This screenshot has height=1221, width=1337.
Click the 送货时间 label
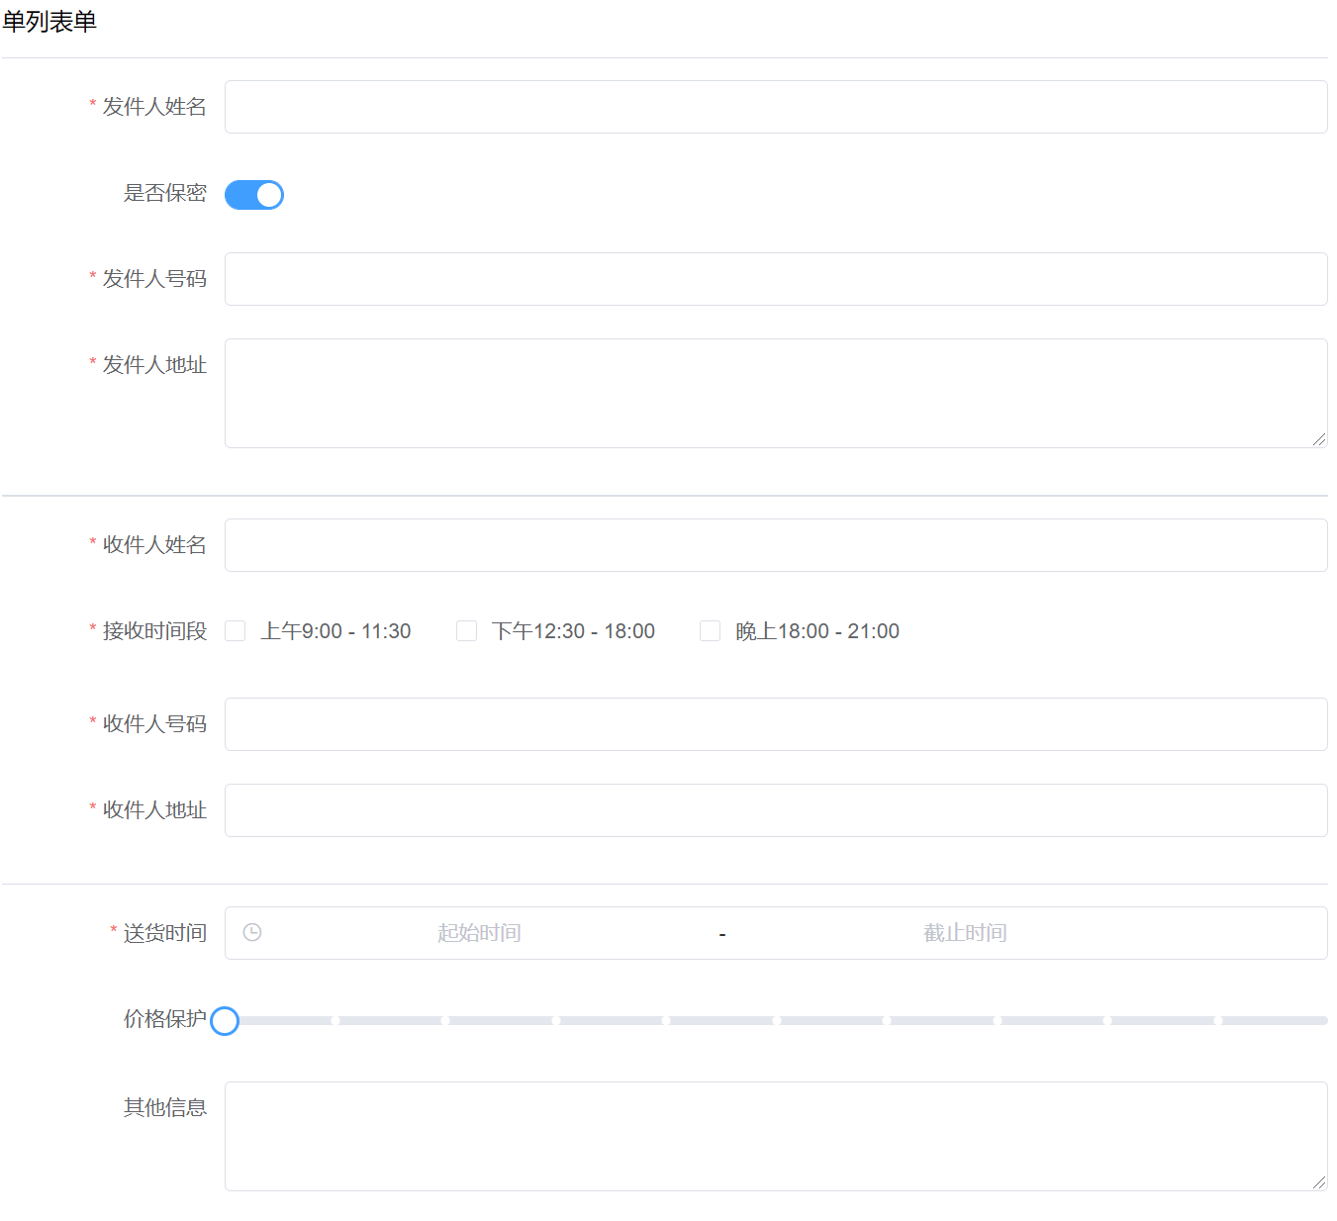click(x=165, y=933)
